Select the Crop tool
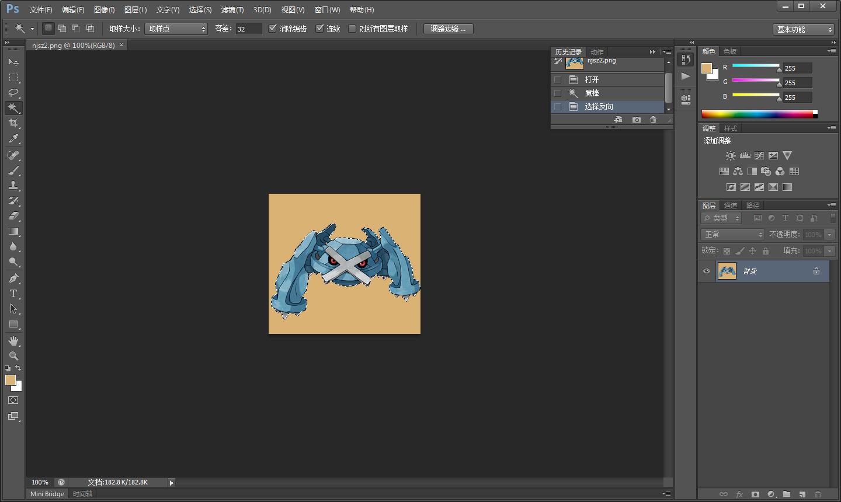 click(x=13, y=123)
